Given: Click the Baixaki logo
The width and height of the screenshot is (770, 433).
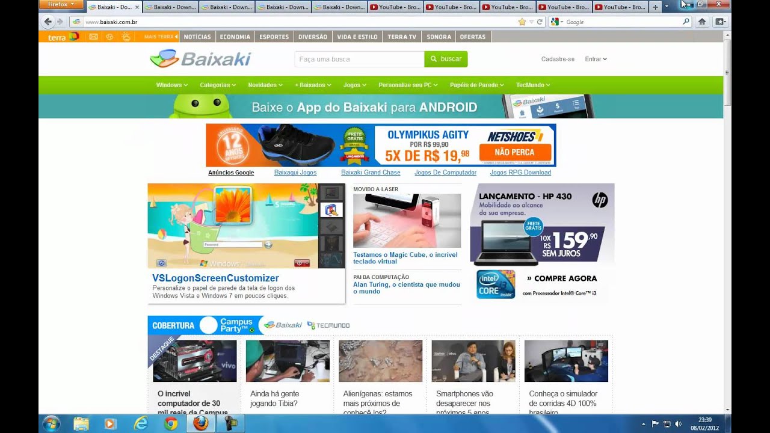Looking at the screenshot, I should [x=200, y=59].
